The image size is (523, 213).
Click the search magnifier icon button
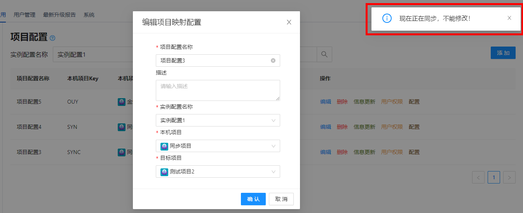(x=324, y=54)
